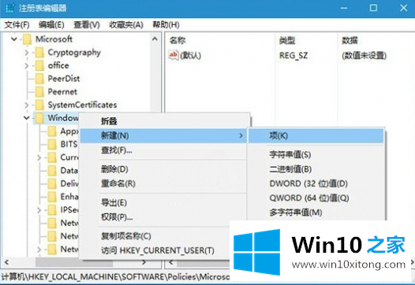This screenshot has height=285, width=415.
Task: Select the office folder icon
Action: (x=39, y=65)
